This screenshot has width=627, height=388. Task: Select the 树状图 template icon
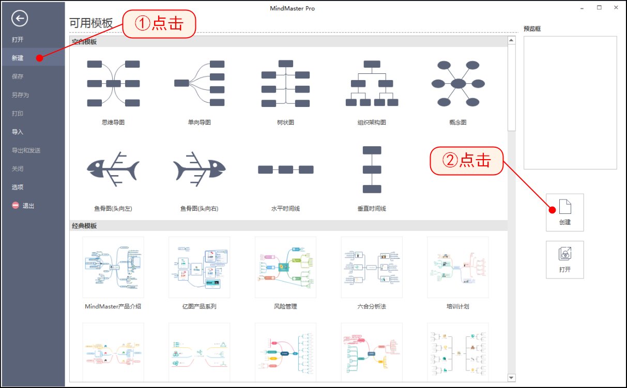[x=285, y=83]
